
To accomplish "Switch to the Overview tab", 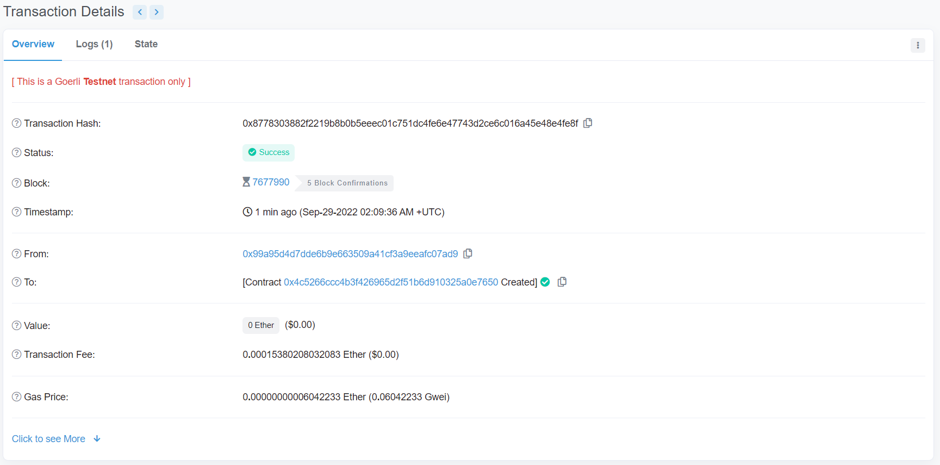I will [x=33, y=44].
